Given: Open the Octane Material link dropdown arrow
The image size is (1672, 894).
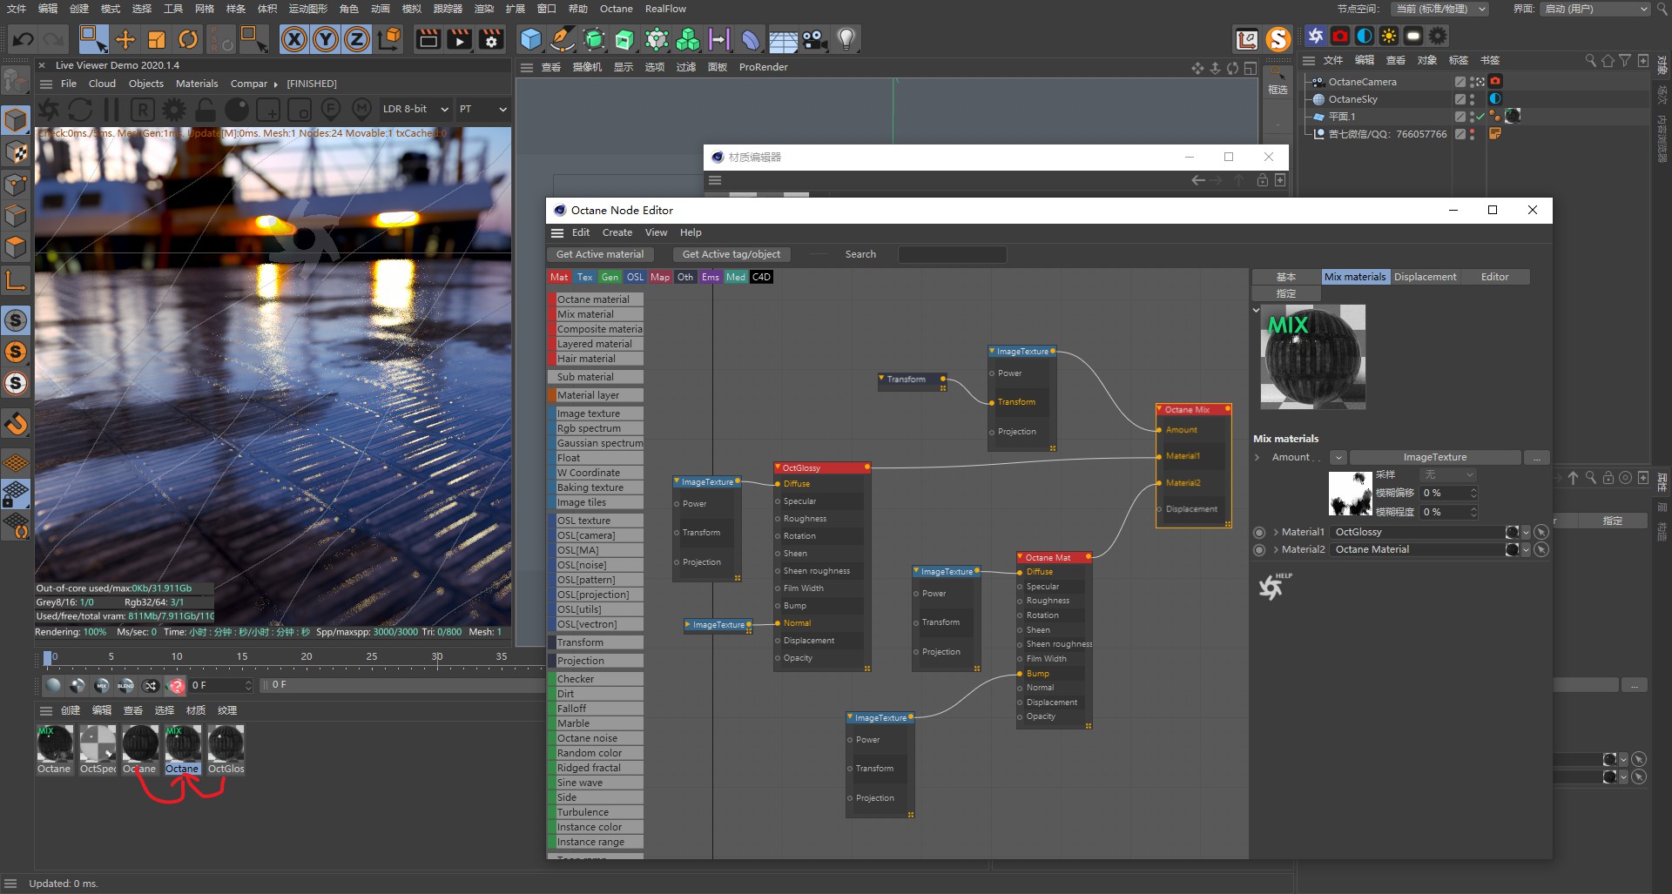Looking at the screenshot, I should [1526, 549].
